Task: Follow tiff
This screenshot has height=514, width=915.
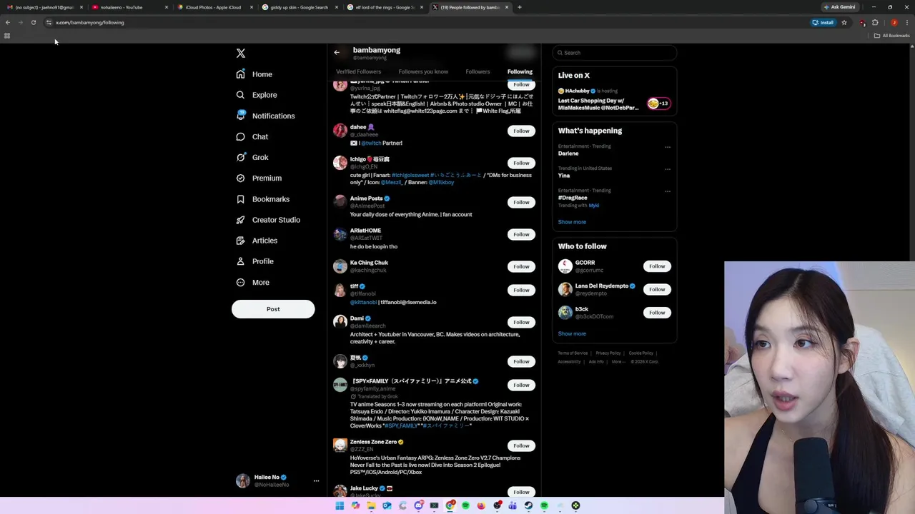Action: (521, 290)
